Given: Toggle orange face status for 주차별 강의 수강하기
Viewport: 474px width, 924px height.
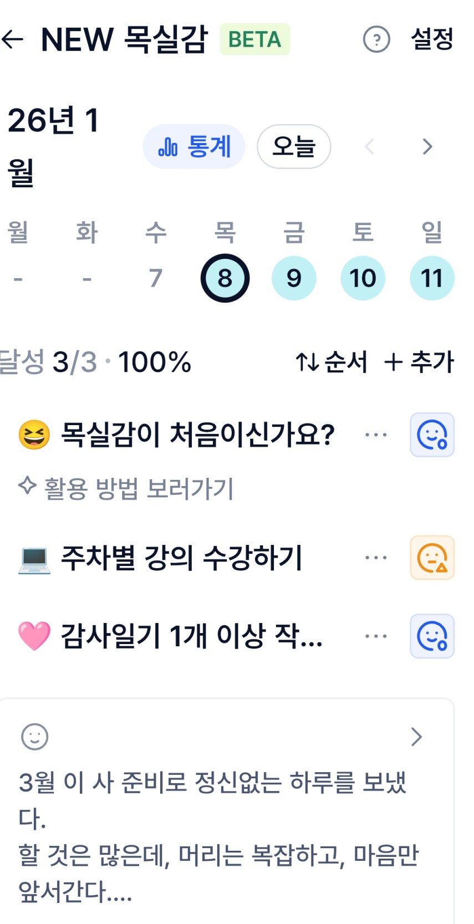Looking at the screenshot, I should coord(432,558).
